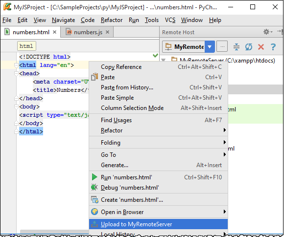The width and height of the screenshot is (284, 237).
Task: Click the JS file icon in numbers.js tab
Action: tap(69, 32)
